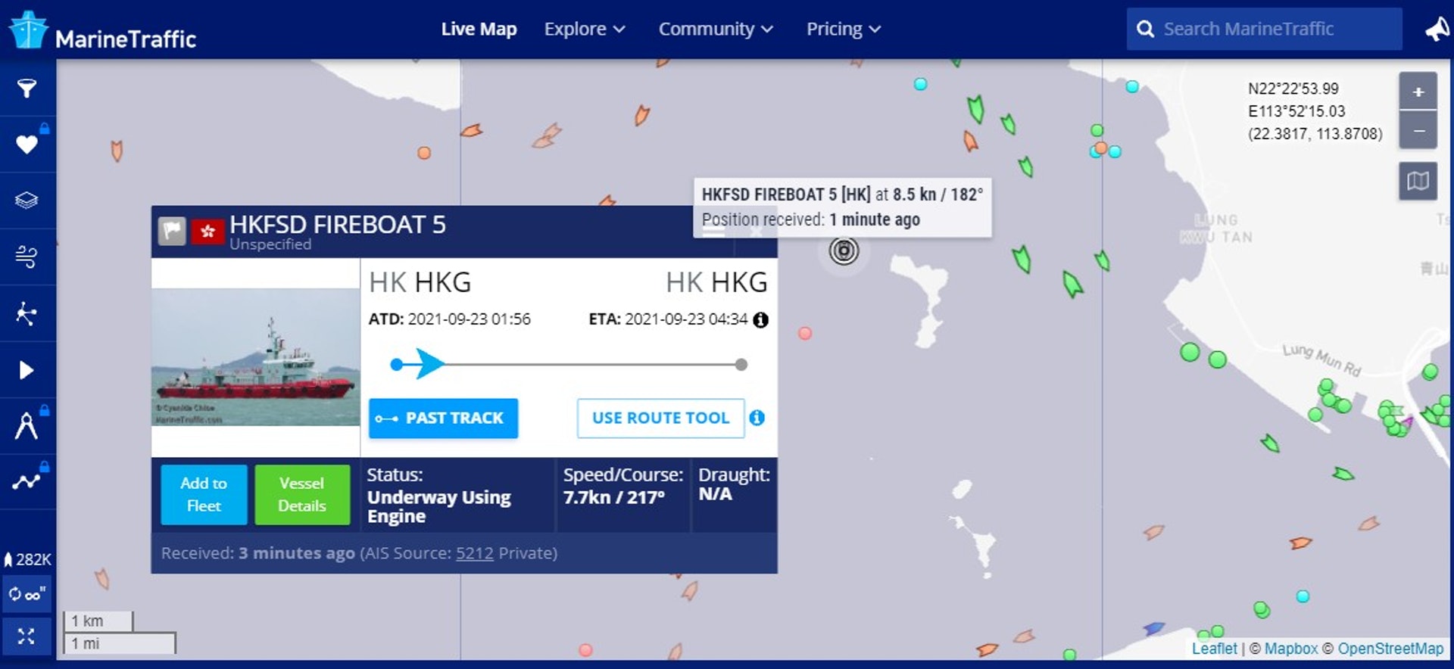Click the map style icon below zoom
This screenshot has height=669, width=1454.
pos(1418,181)
